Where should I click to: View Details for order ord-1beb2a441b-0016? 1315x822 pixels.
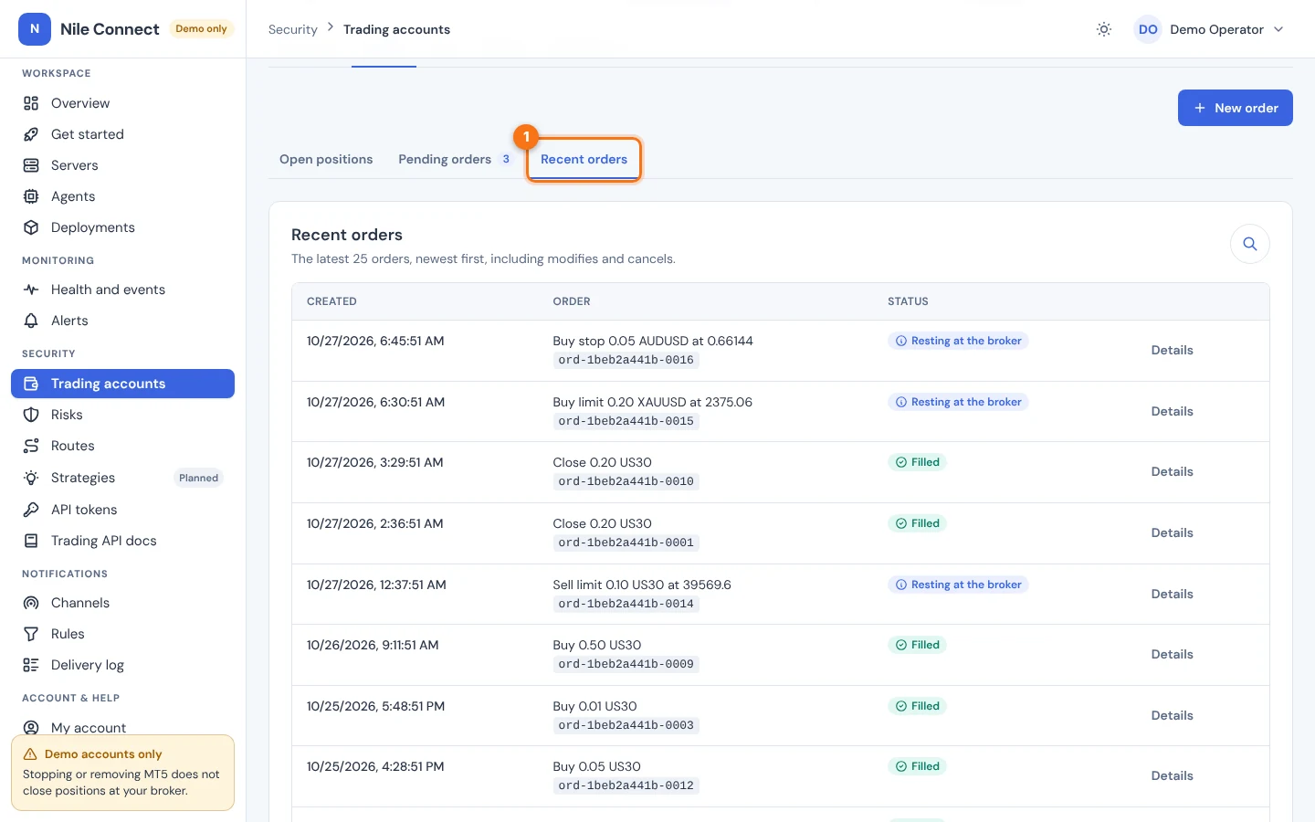[1172, 351]
